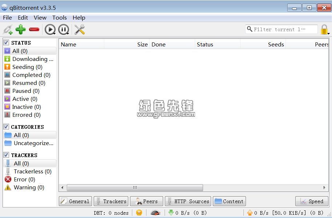Select the Resumed (0) filter

point(30,83)
